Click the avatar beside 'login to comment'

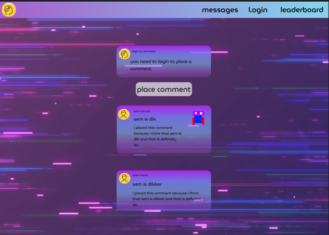point(125,54)
